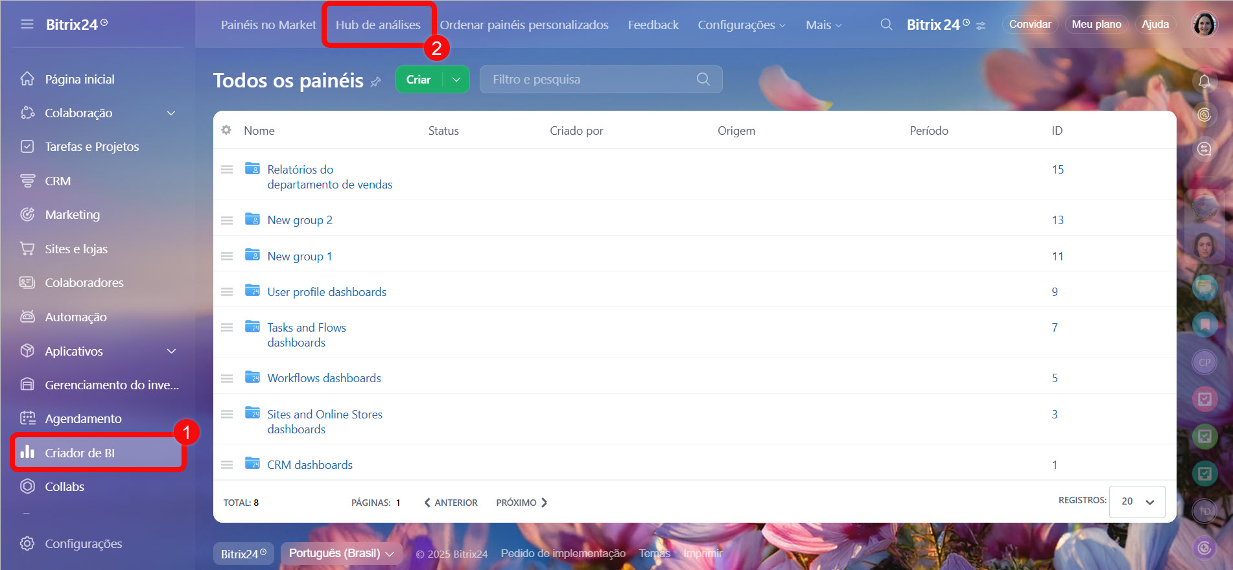Toggle the hamburger menu in sidebar

[x=27, y=24]
